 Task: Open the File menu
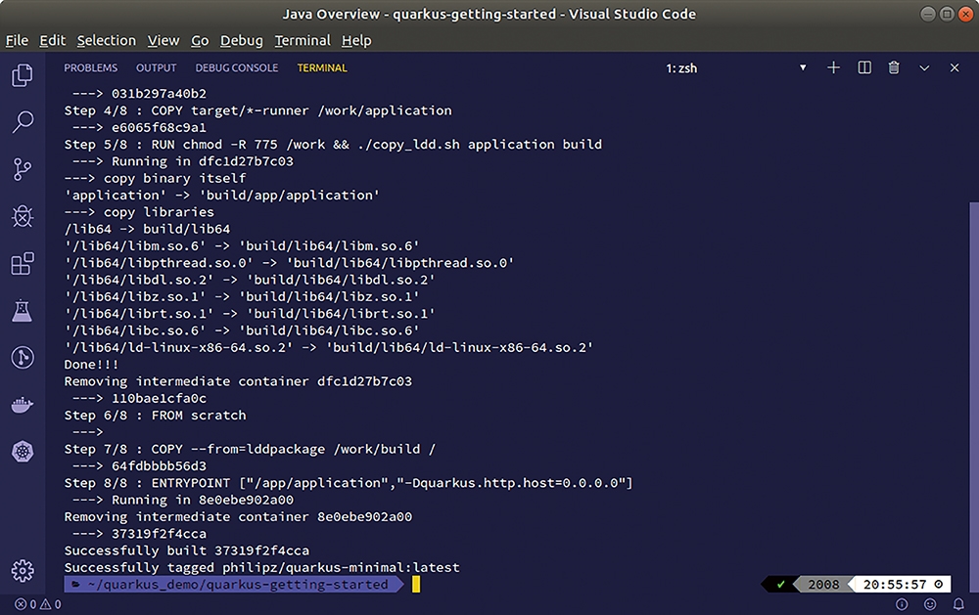click(17, 40)
